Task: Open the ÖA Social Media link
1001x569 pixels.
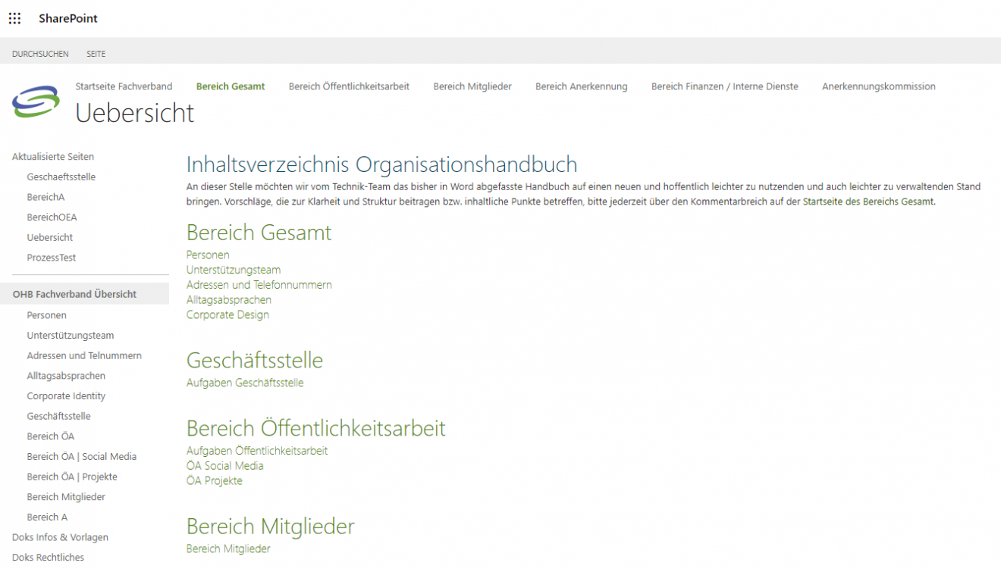Action: 225,465
